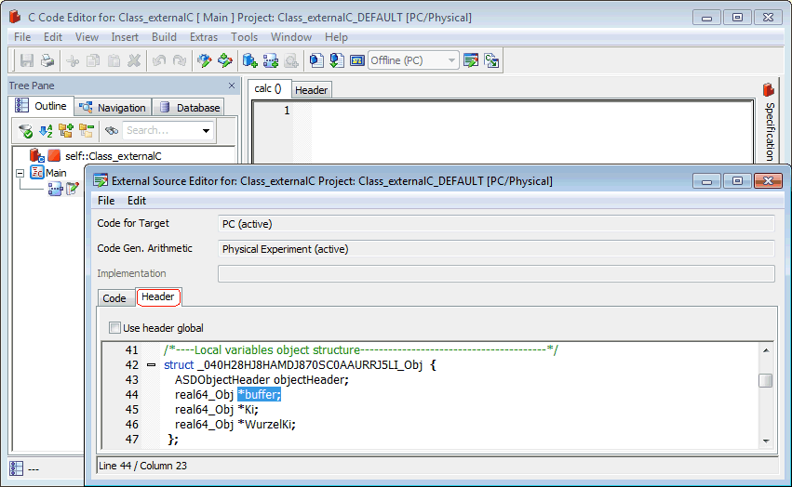This screenshot has height=487, width=792.
Task: Click the external source editor toolbar icon
Action: (471, 60)
